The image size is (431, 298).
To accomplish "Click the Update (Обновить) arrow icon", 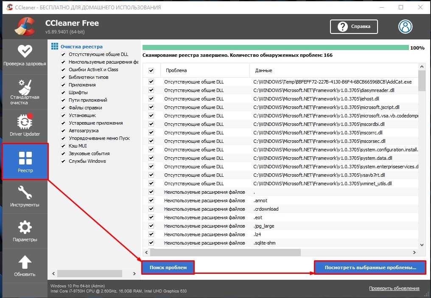I will (x=25, y=262).
